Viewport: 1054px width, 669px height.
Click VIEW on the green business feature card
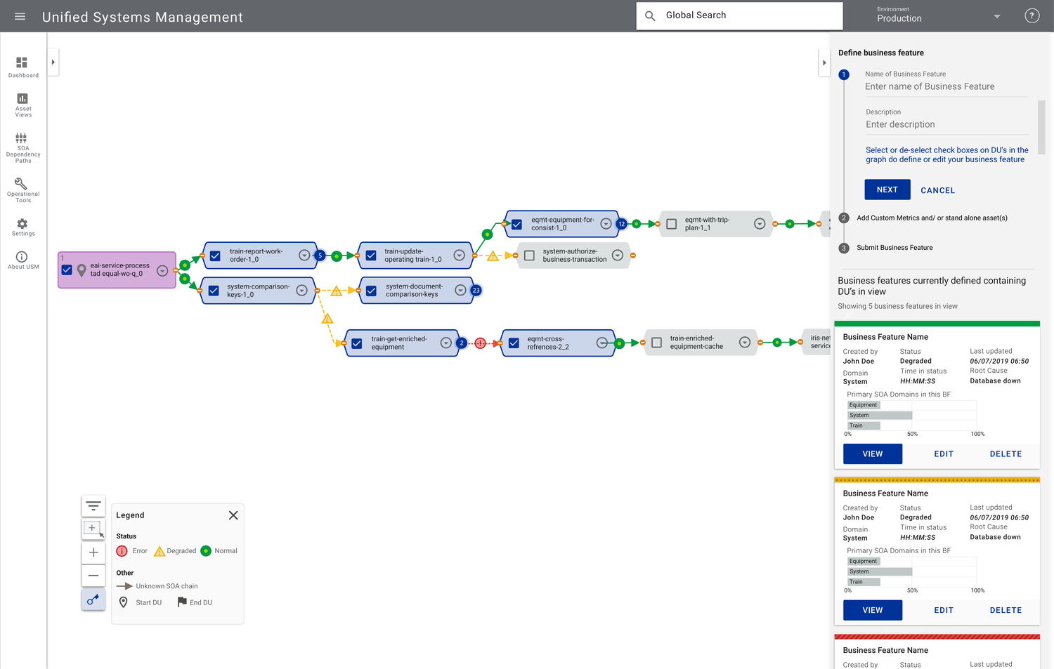873,454
